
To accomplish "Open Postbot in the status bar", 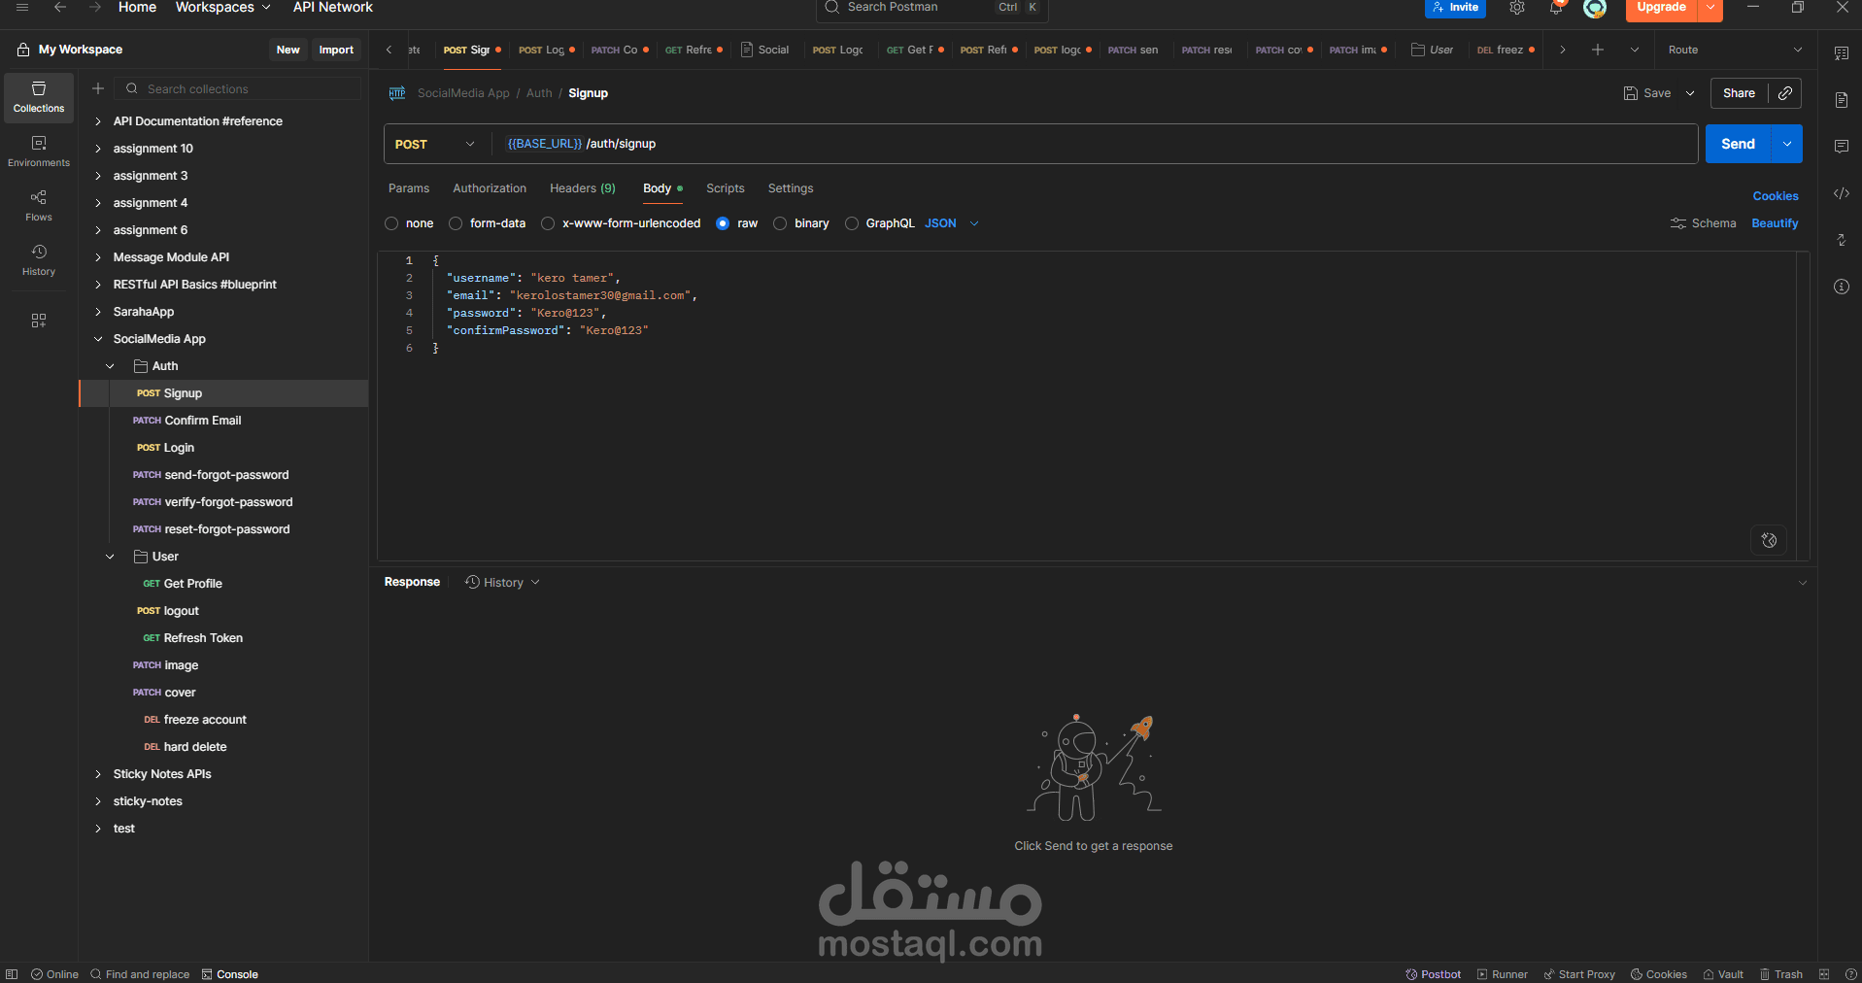I will [1434, 974].
